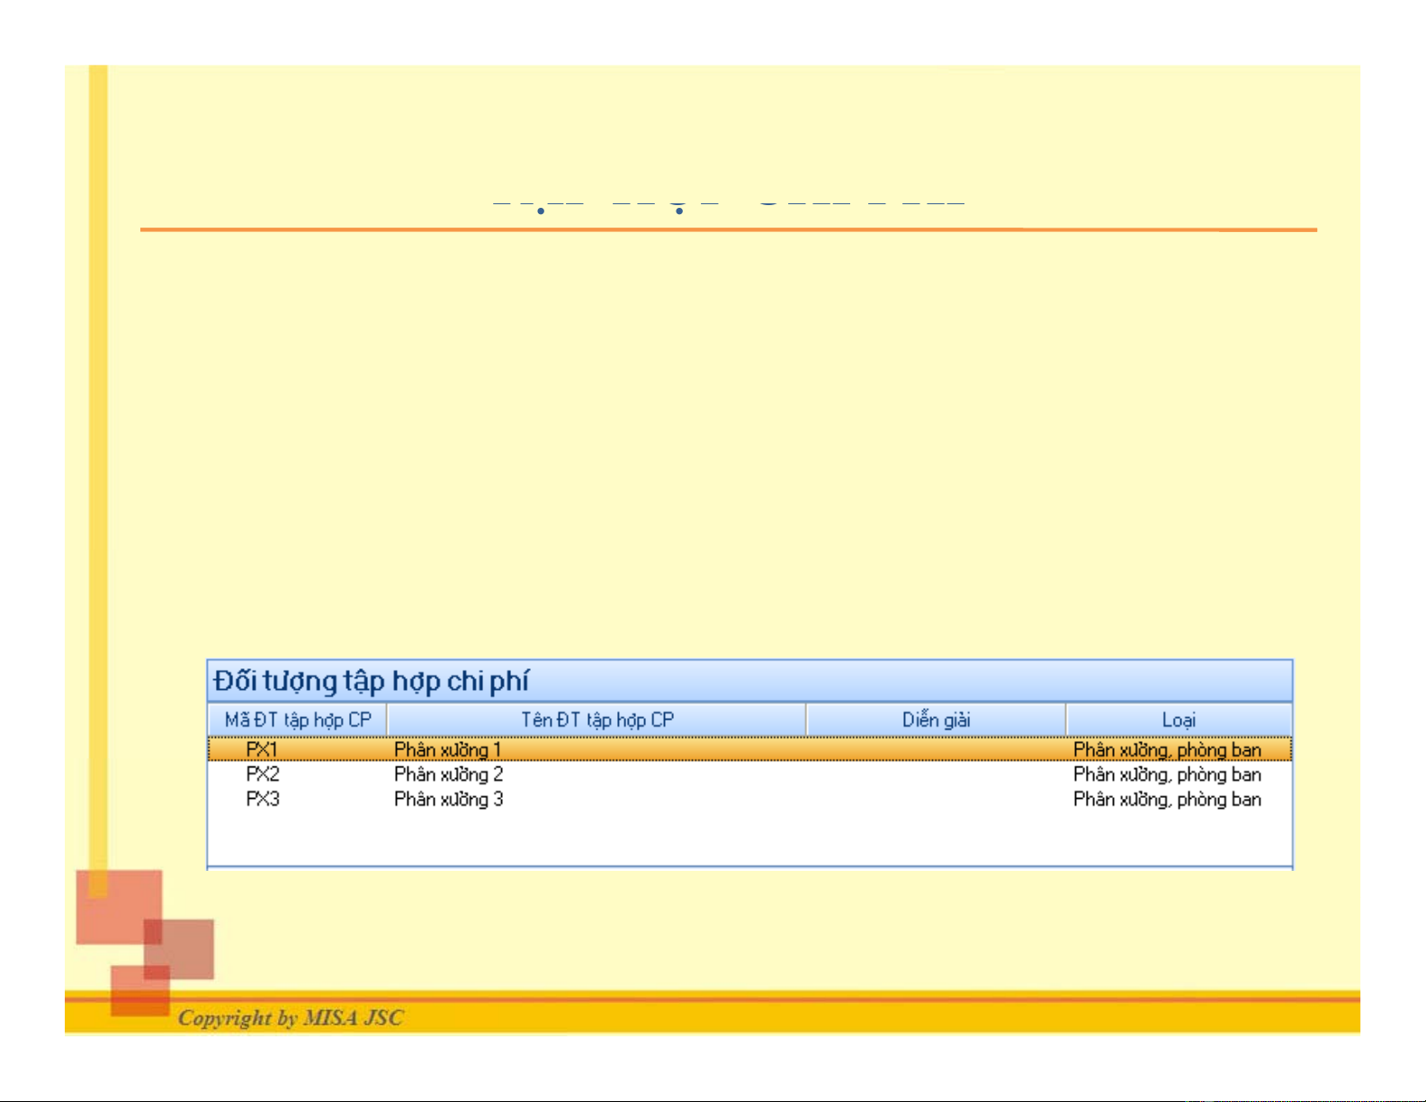Click the Loại value in the PX1 row
1426x1102 pixels.
tap(1167, 749)
